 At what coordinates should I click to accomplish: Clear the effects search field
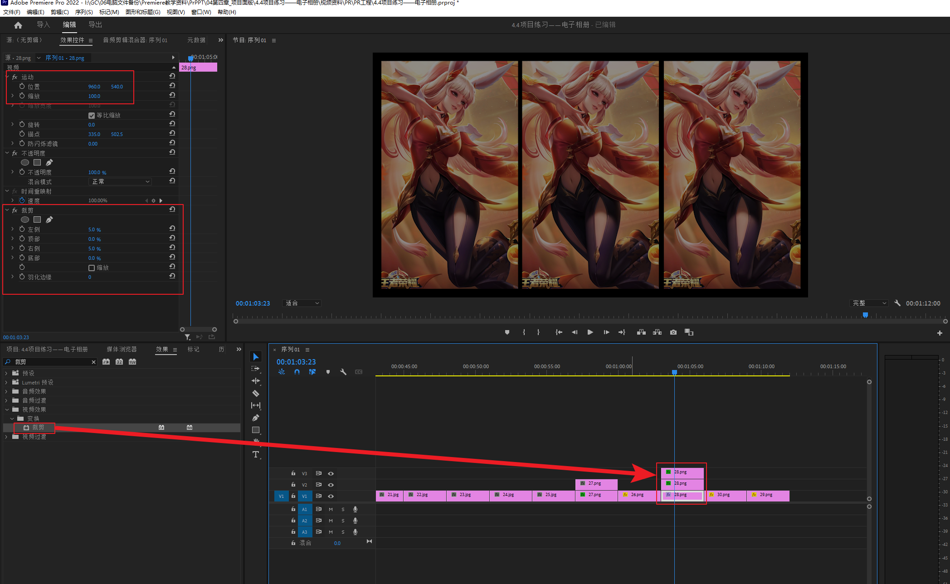(x=93, y=362)
